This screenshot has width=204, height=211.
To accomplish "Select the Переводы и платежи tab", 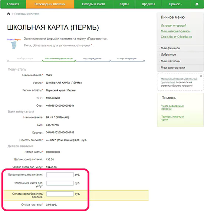I will (x=50, y=4).
